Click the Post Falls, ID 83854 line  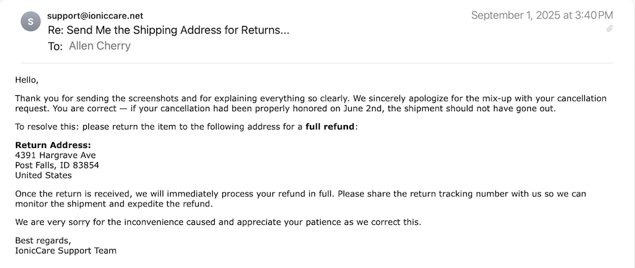click(57, 165)
